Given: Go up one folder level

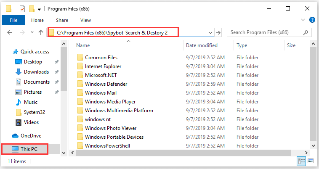Looking at the screenshot, I should pos(41,32).
